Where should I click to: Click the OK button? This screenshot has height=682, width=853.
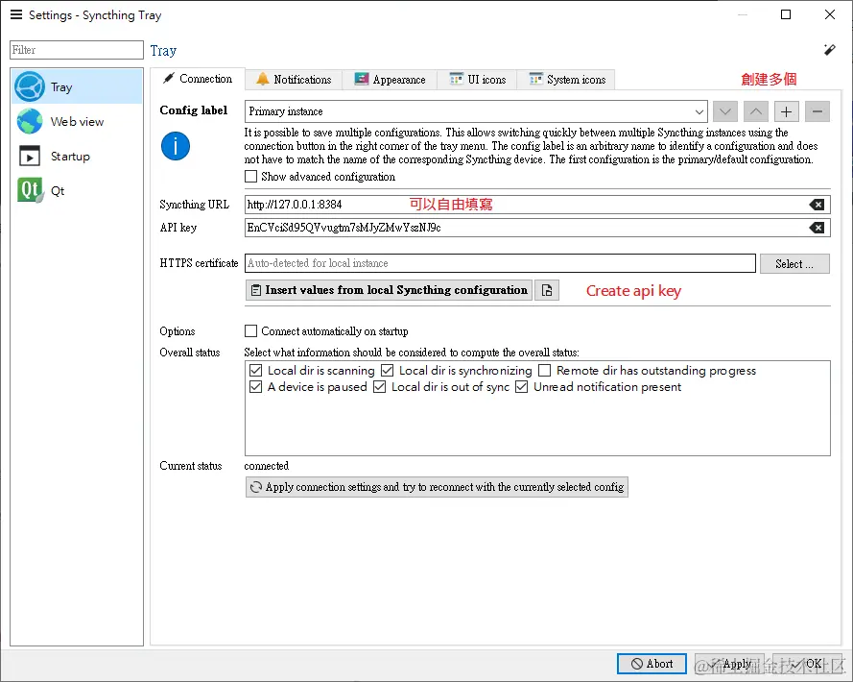tap(807, 664)
